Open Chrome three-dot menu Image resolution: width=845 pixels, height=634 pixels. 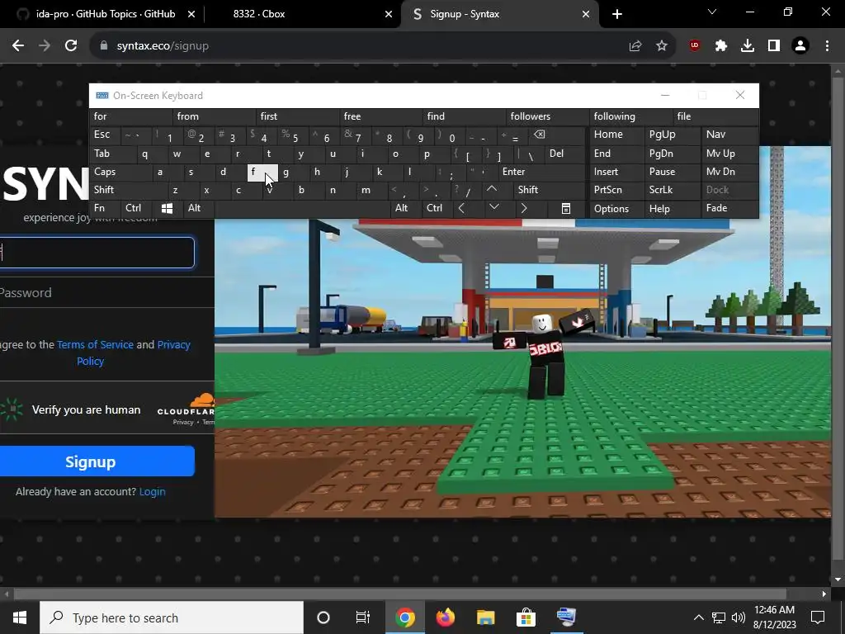tap(827, 46)
